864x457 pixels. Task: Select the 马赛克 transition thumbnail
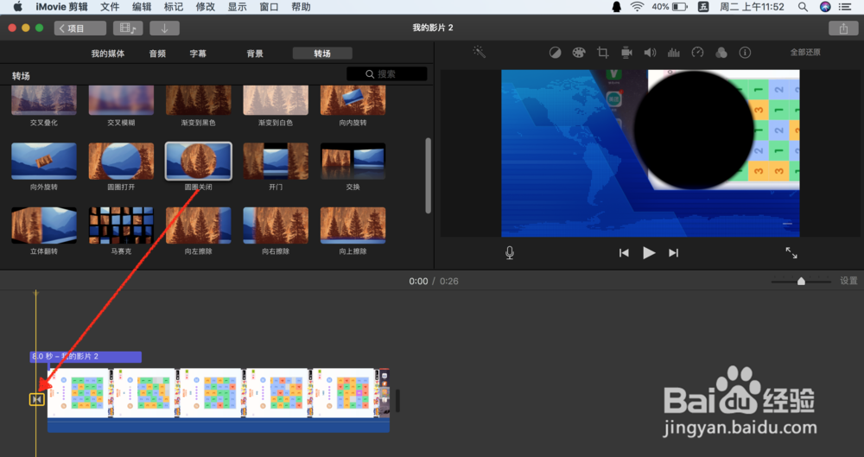tap(121, 225)
